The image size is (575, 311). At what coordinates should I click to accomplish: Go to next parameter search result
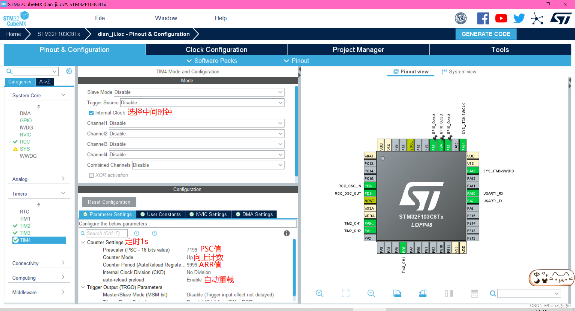(155, 233)
